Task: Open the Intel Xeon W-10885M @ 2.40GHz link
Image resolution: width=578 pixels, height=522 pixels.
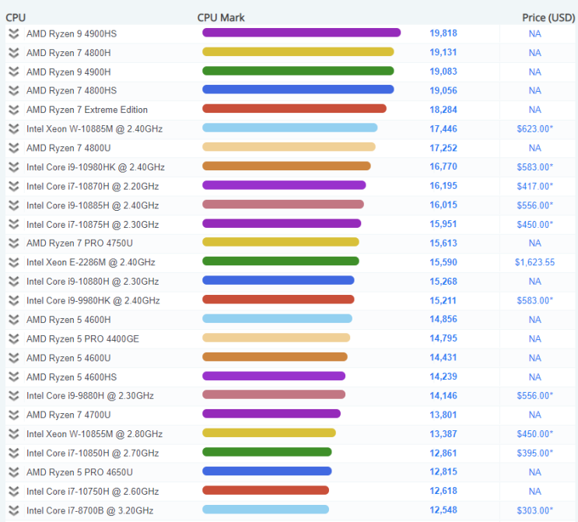Action: [x=94, y=129]
